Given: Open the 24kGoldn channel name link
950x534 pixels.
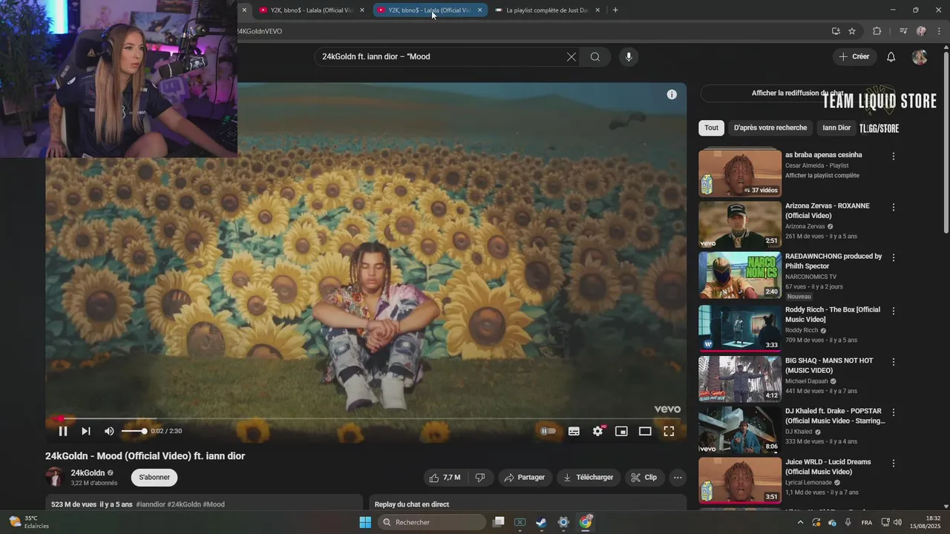Looking at the screenshot, I should (x=88, y=472).
